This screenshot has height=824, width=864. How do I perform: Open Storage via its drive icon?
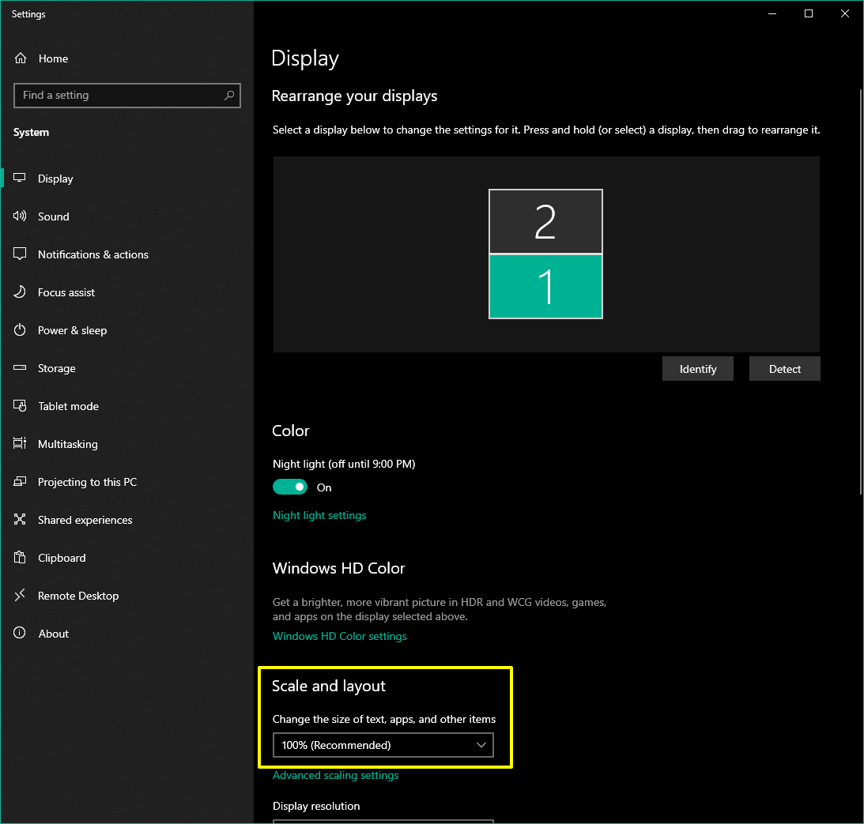coord(19,367)
